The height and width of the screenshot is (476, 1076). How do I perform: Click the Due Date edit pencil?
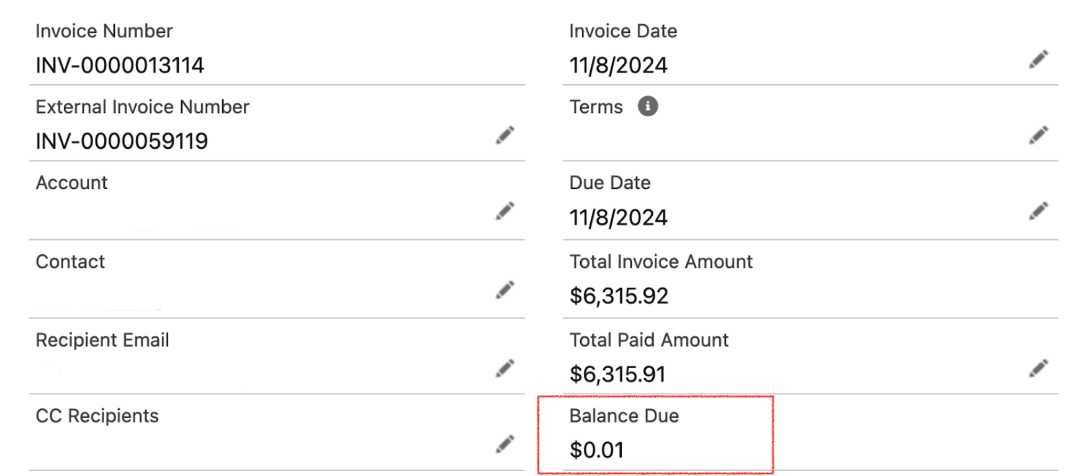click(x=1038, y=211)
